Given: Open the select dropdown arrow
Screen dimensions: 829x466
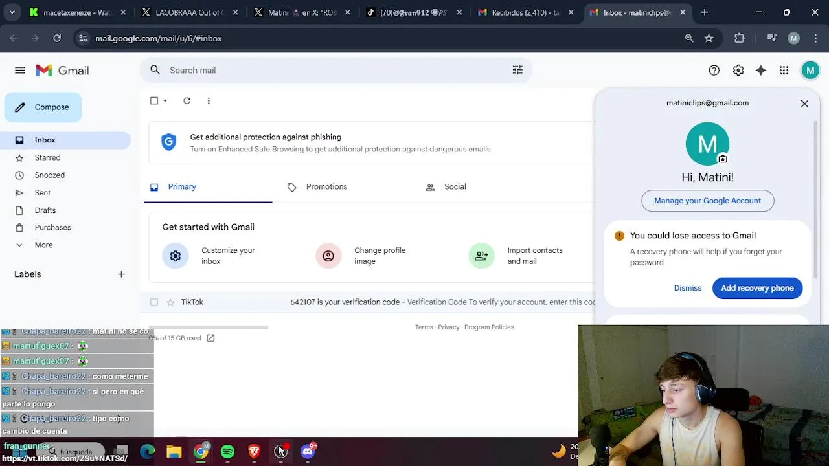Looking at the screenshot, I should coord(165,100).
